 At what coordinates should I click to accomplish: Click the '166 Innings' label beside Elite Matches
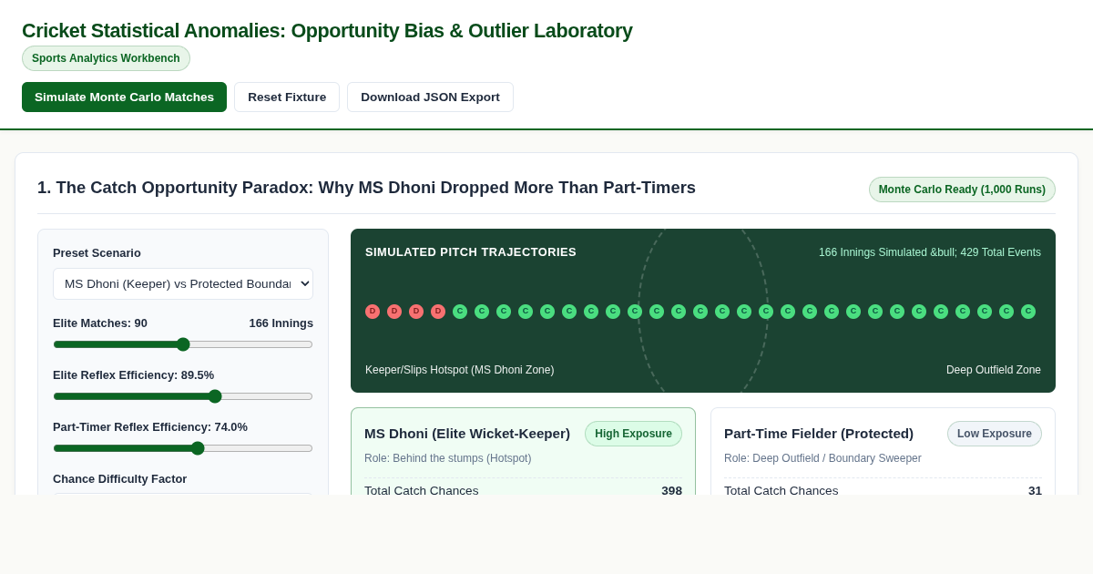(x=281, y=323)
